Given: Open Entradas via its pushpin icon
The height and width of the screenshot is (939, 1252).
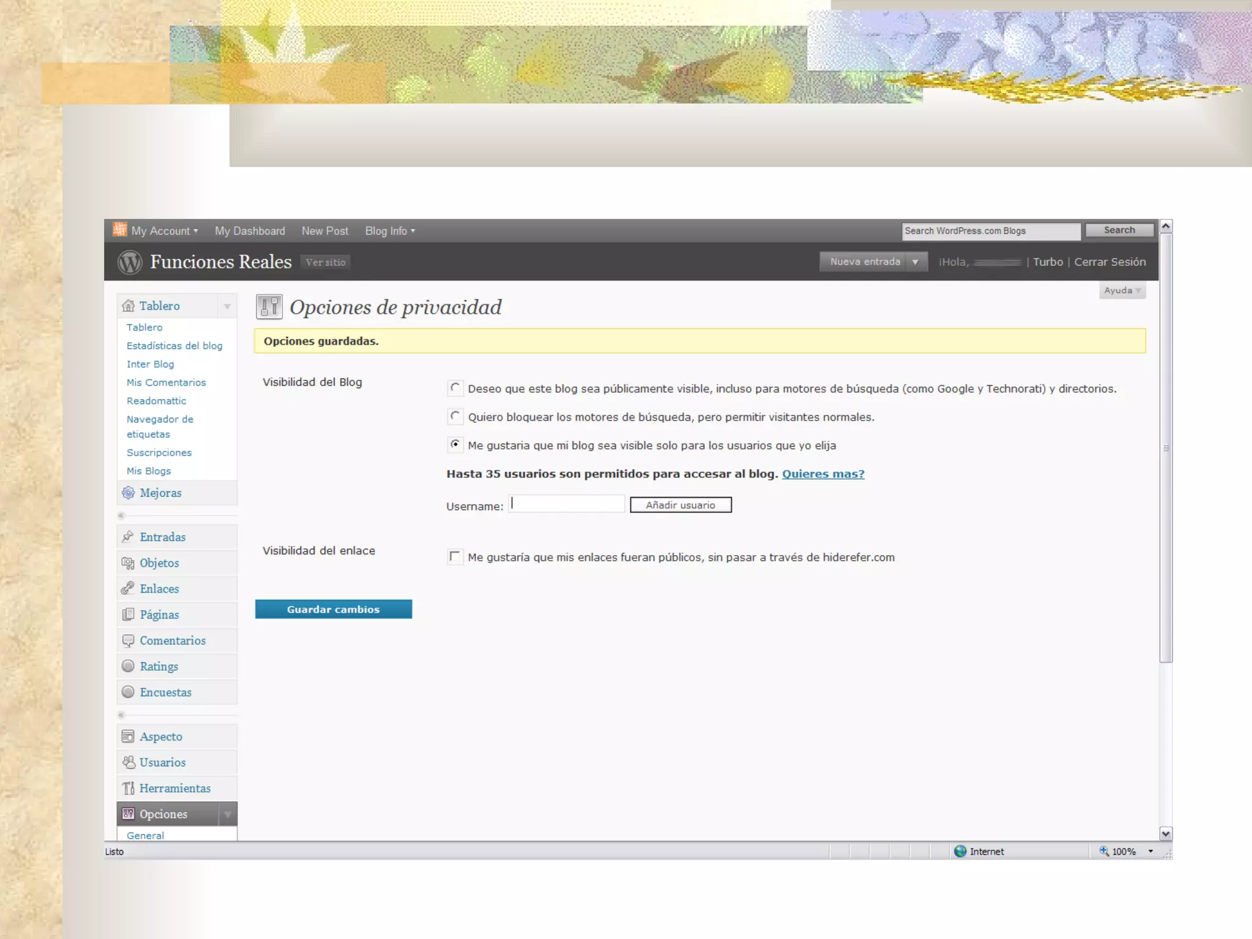Looking at the screenshot, I should coord(128,537).
